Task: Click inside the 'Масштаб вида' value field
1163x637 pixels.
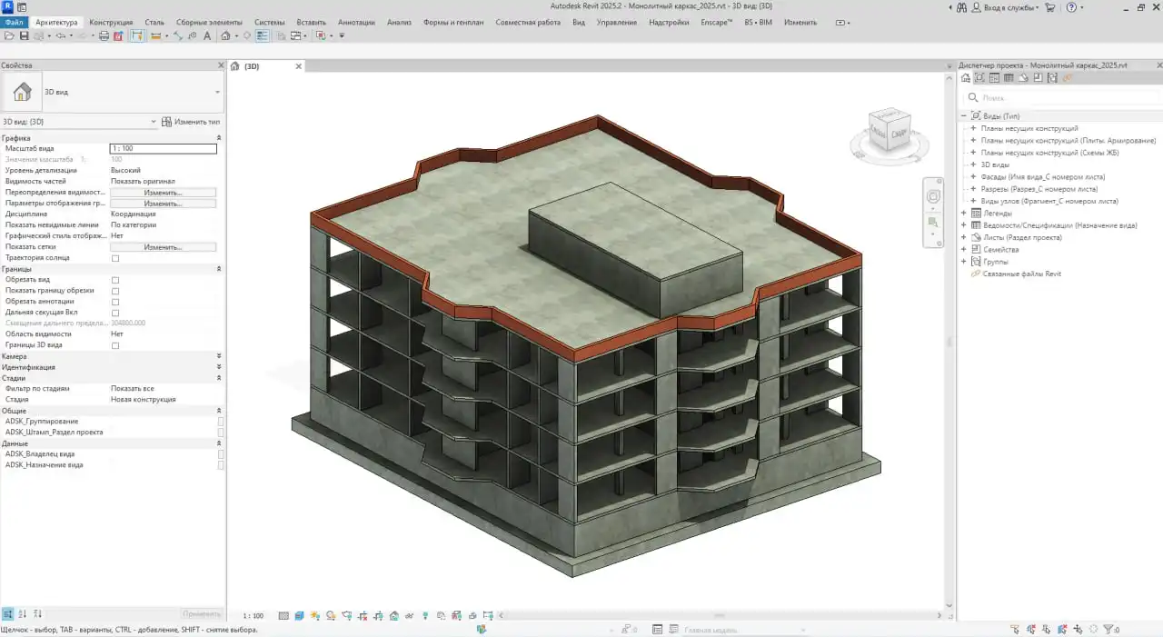Action: pos(162,148)
